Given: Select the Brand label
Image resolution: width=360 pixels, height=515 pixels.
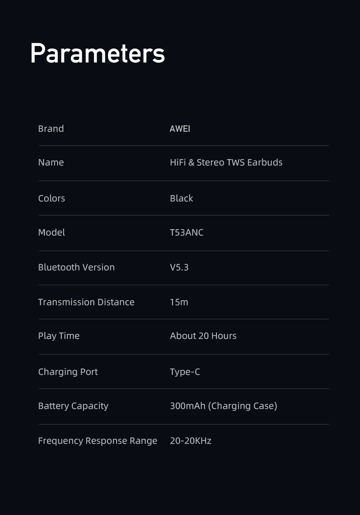Looking at the screenshot, I should tap(51, 129).
